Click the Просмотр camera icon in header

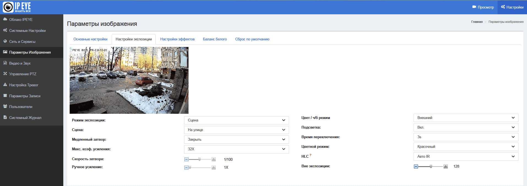(x=474, y=7)
